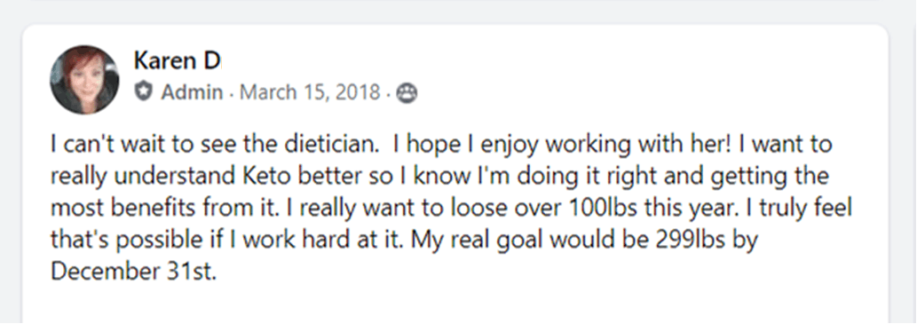Select the Admin label text
This screenshot has height=324, width=917.
click(x=192, y=92)
